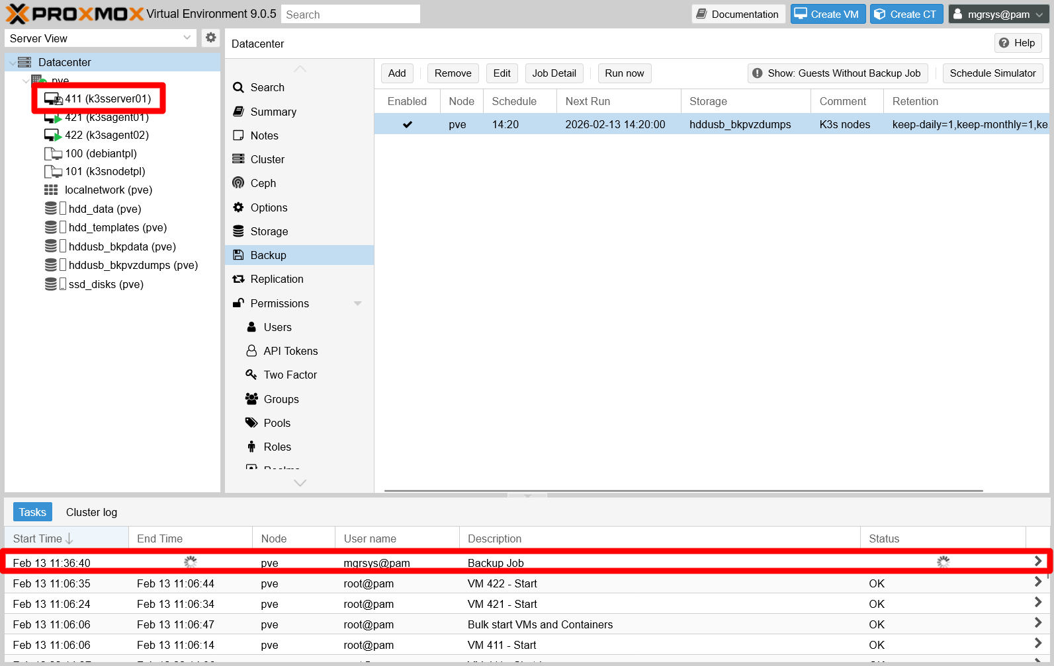Screen dimensions: 1054x666
Task: Click the Backup floppy disk icon
Action: click(238, 255)
